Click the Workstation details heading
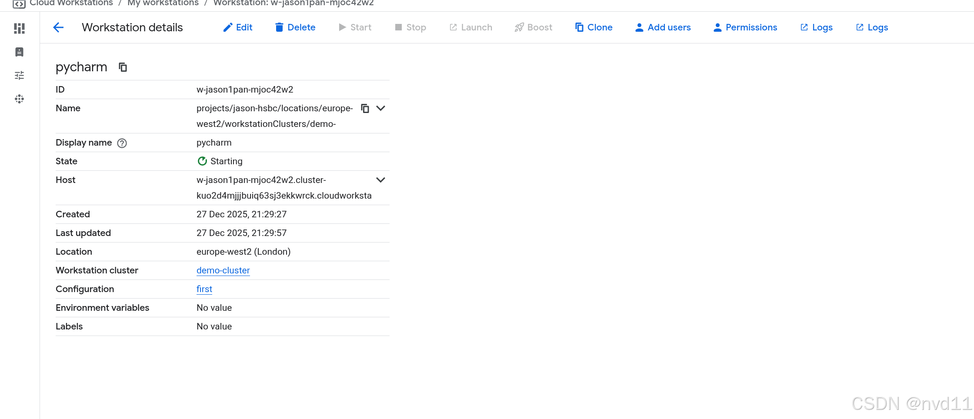The width and height of the screenshot is (974, 419). coord(132,27)
